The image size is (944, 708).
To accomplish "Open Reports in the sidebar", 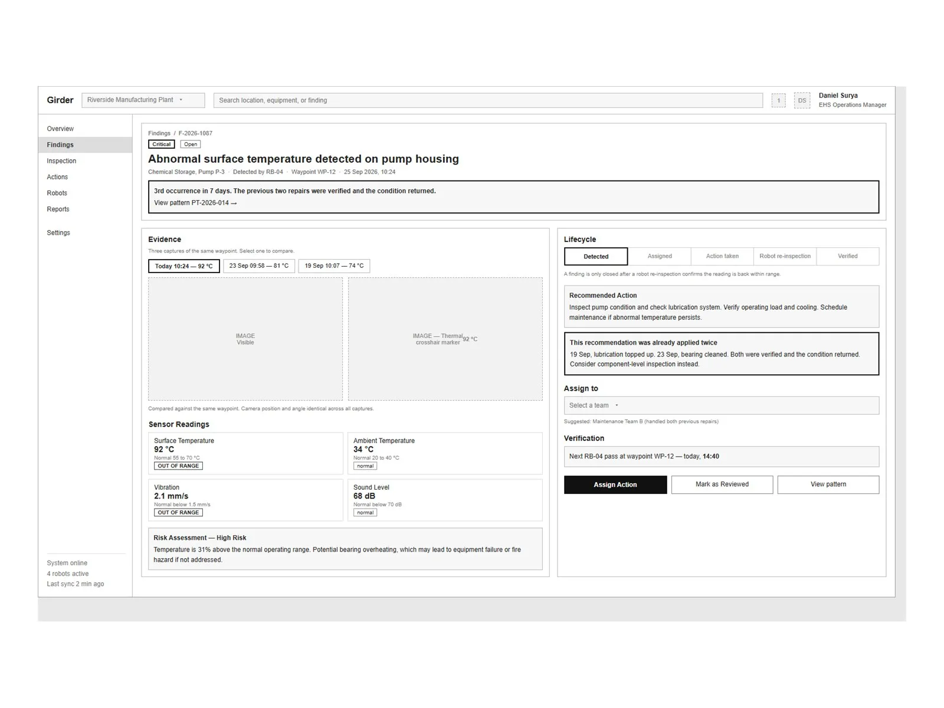I will (58, 209).
